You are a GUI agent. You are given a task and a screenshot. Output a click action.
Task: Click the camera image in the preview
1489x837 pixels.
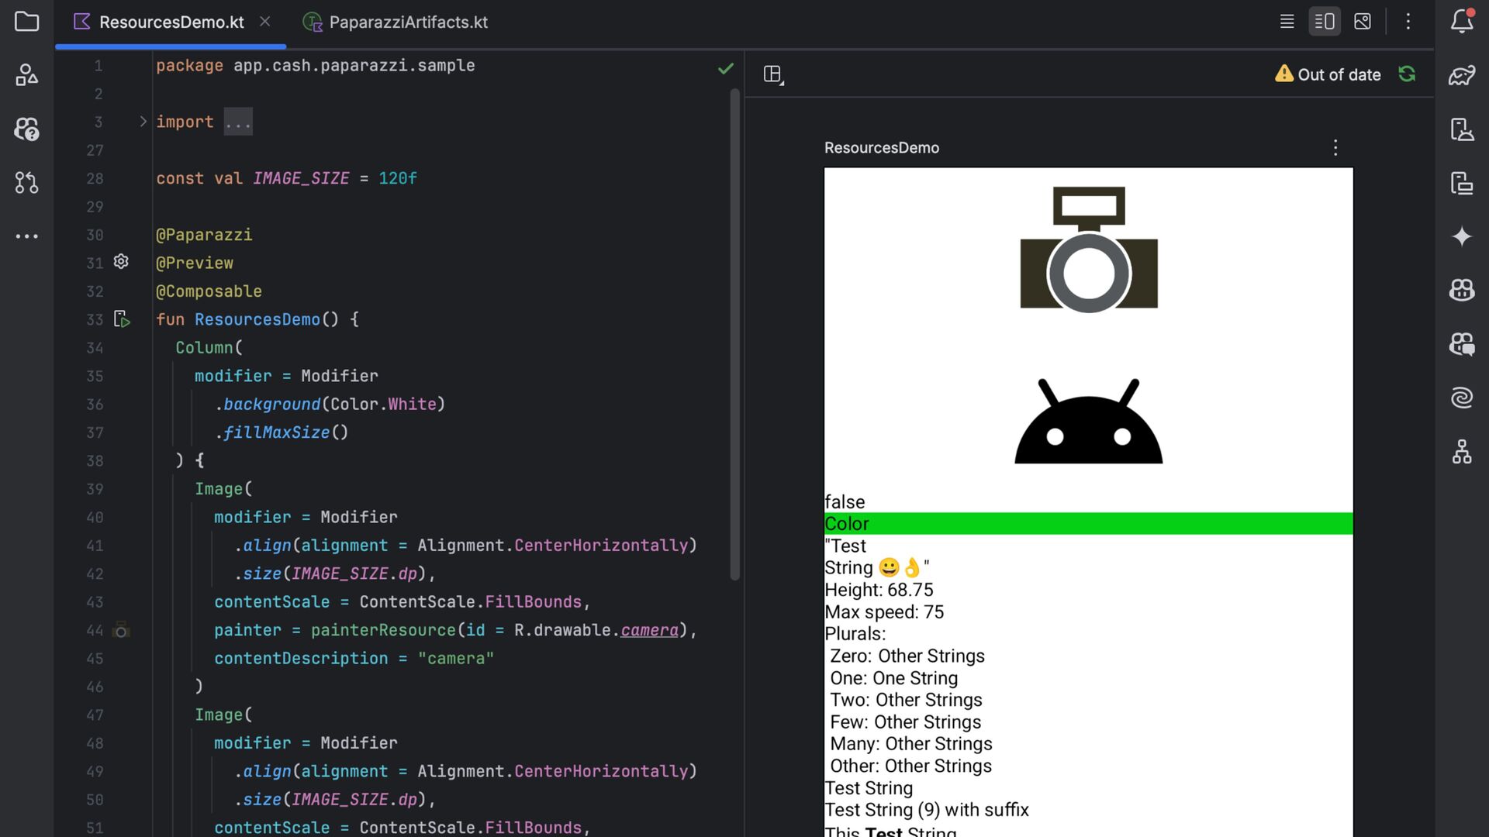(1089, 249)
